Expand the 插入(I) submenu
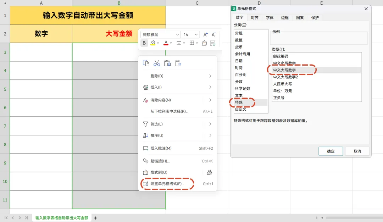The width and height of the screenshot is (383, 222). point(178,87)
